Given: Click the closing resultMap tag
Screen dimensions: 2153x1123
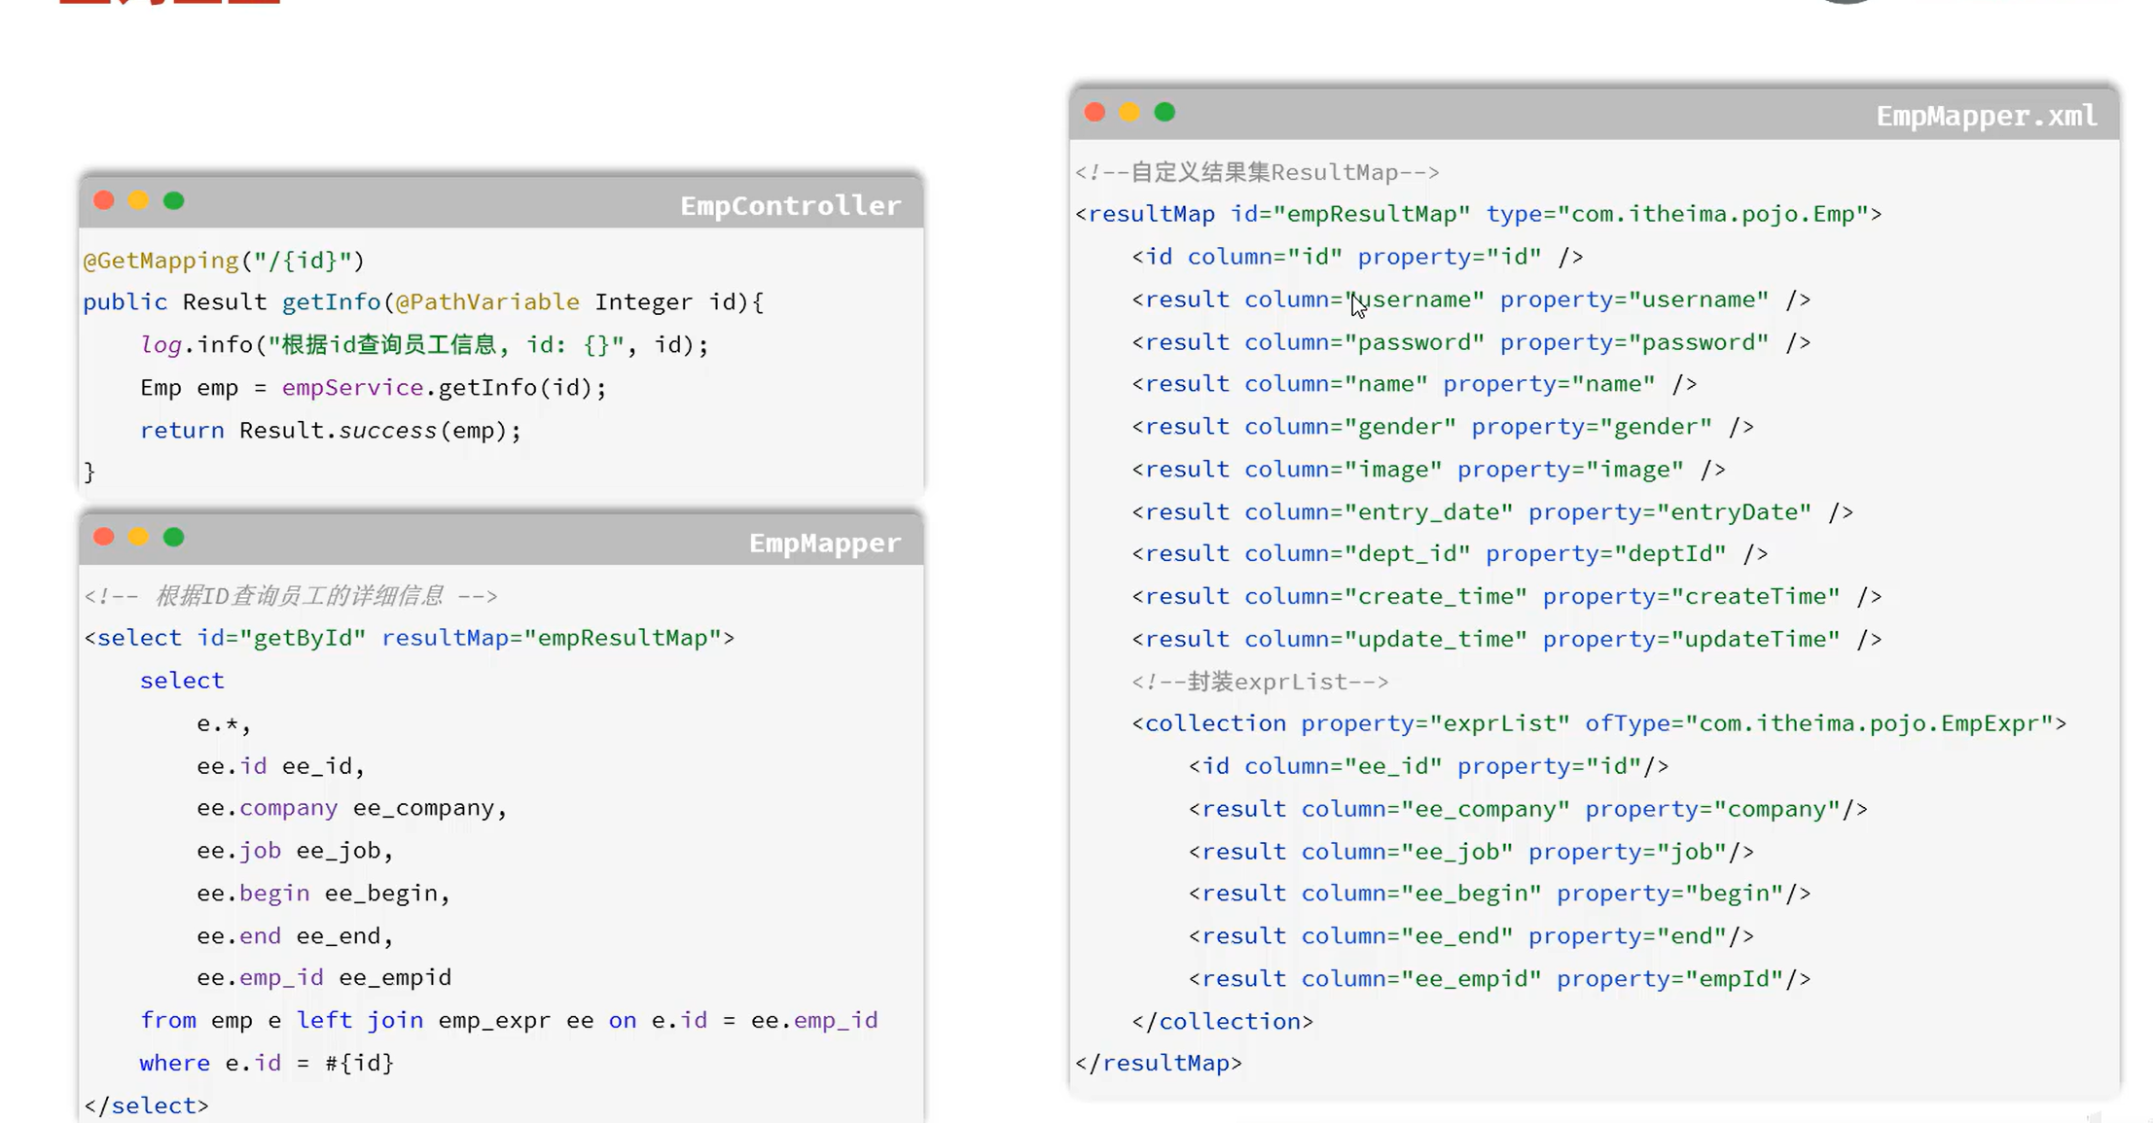Looking at the screenshot, I should tap(1159, 1063).
